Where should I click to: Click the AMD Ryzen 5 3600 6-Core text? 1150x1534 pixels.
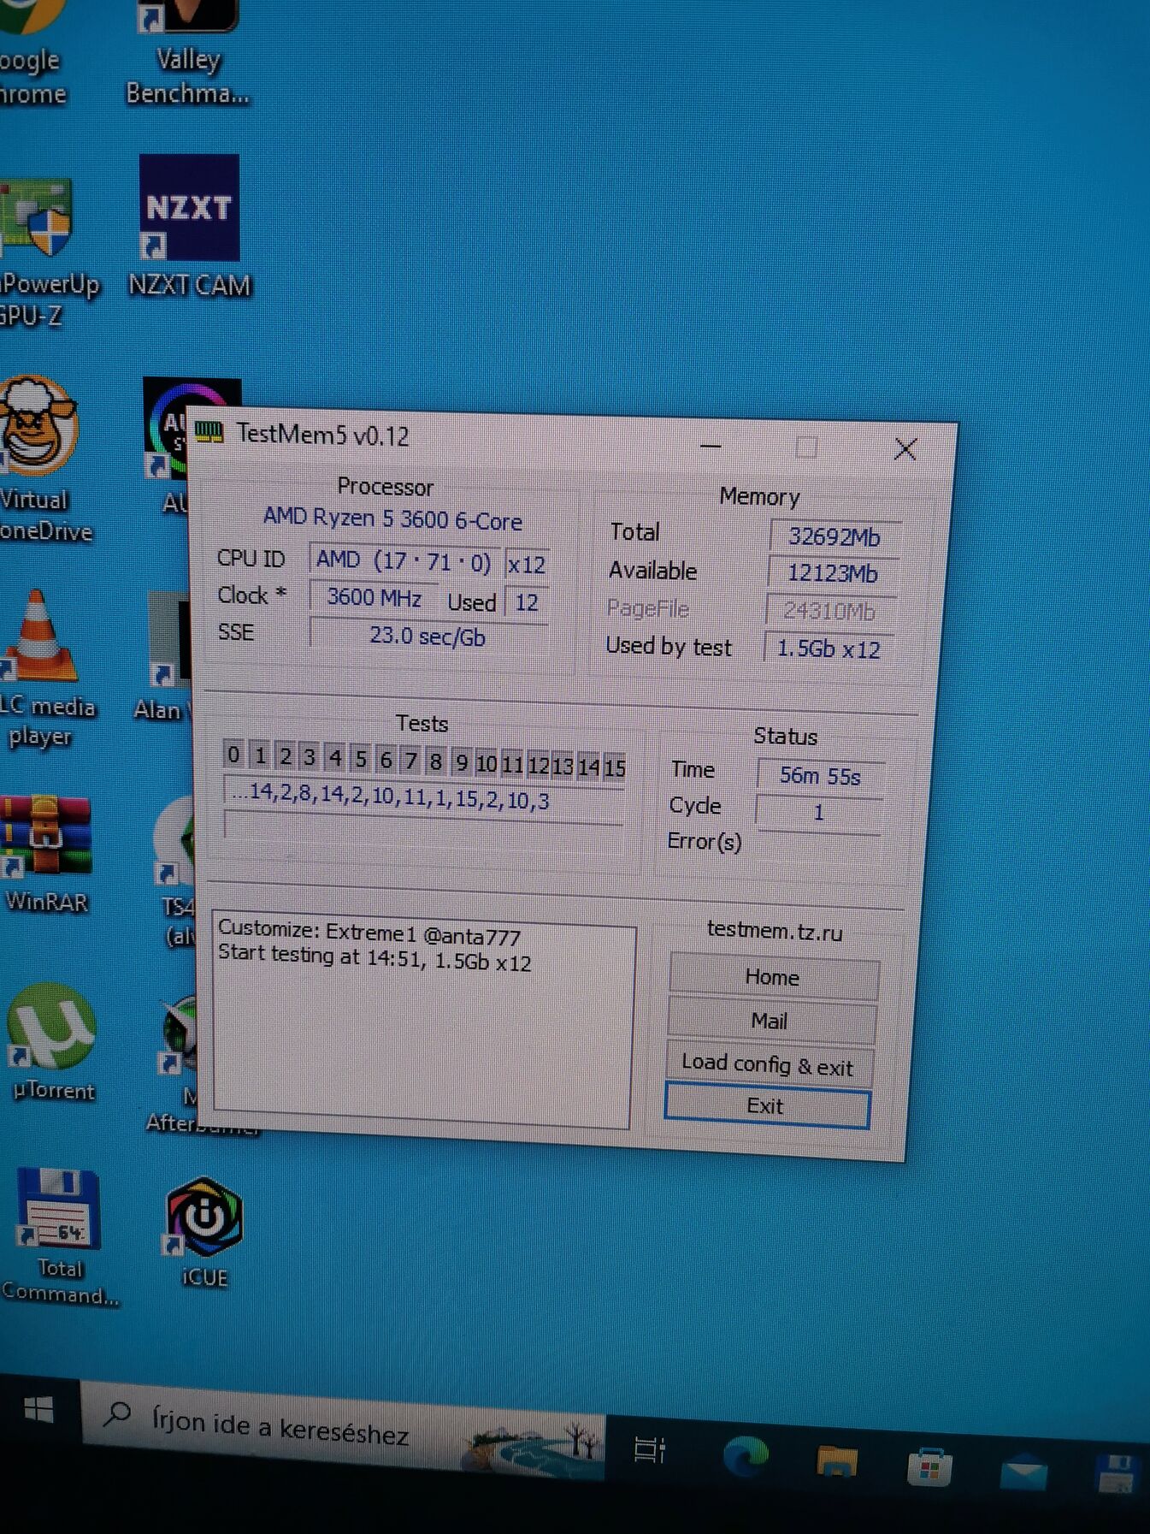coord(392,519)
